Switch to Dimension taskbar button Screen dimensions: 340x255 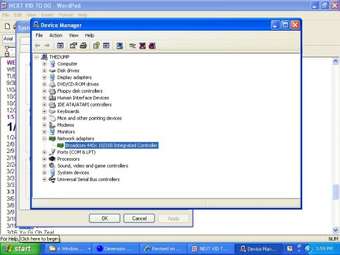(x=116, y=248)
